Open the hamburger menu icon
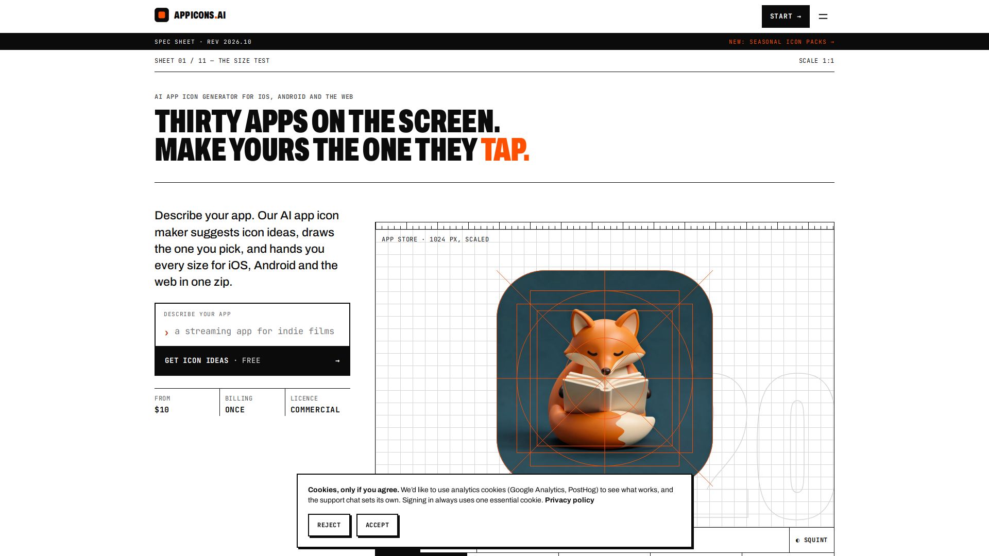The width and height of the screenshot is (989, 556). point(823,16)
